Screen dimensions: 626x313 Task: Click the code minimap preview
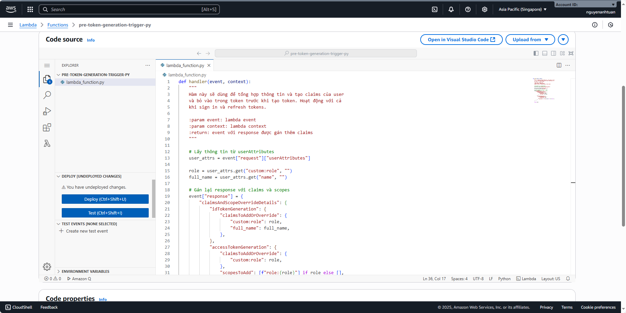(544, 90)
